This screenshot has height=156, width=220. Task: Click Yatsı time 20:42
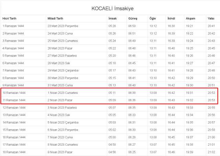(x=211, y=34)
